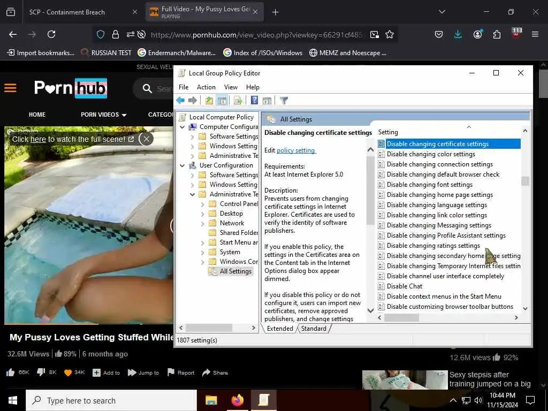This screenshot has width=548, height=411.
Task: Click the console tree horizontal scrollbar thumb
Action: coord(209,328)
